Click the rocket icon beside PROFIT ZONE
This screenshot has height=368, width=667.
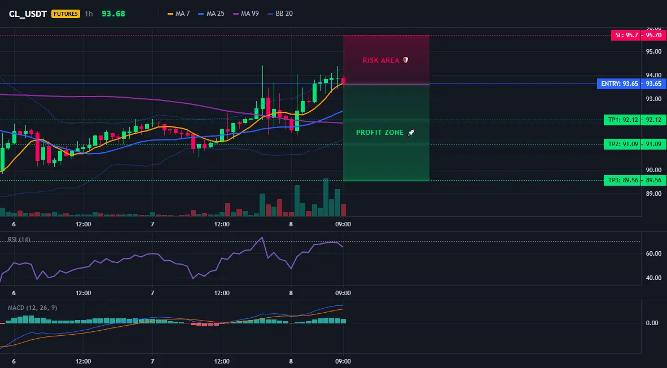point(411,133)
